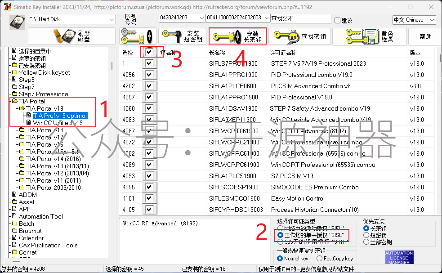This screenshot has height=273, width=442.
Task: Click 已安装的密钥 = 18 status entry
Action: point(204,269)
